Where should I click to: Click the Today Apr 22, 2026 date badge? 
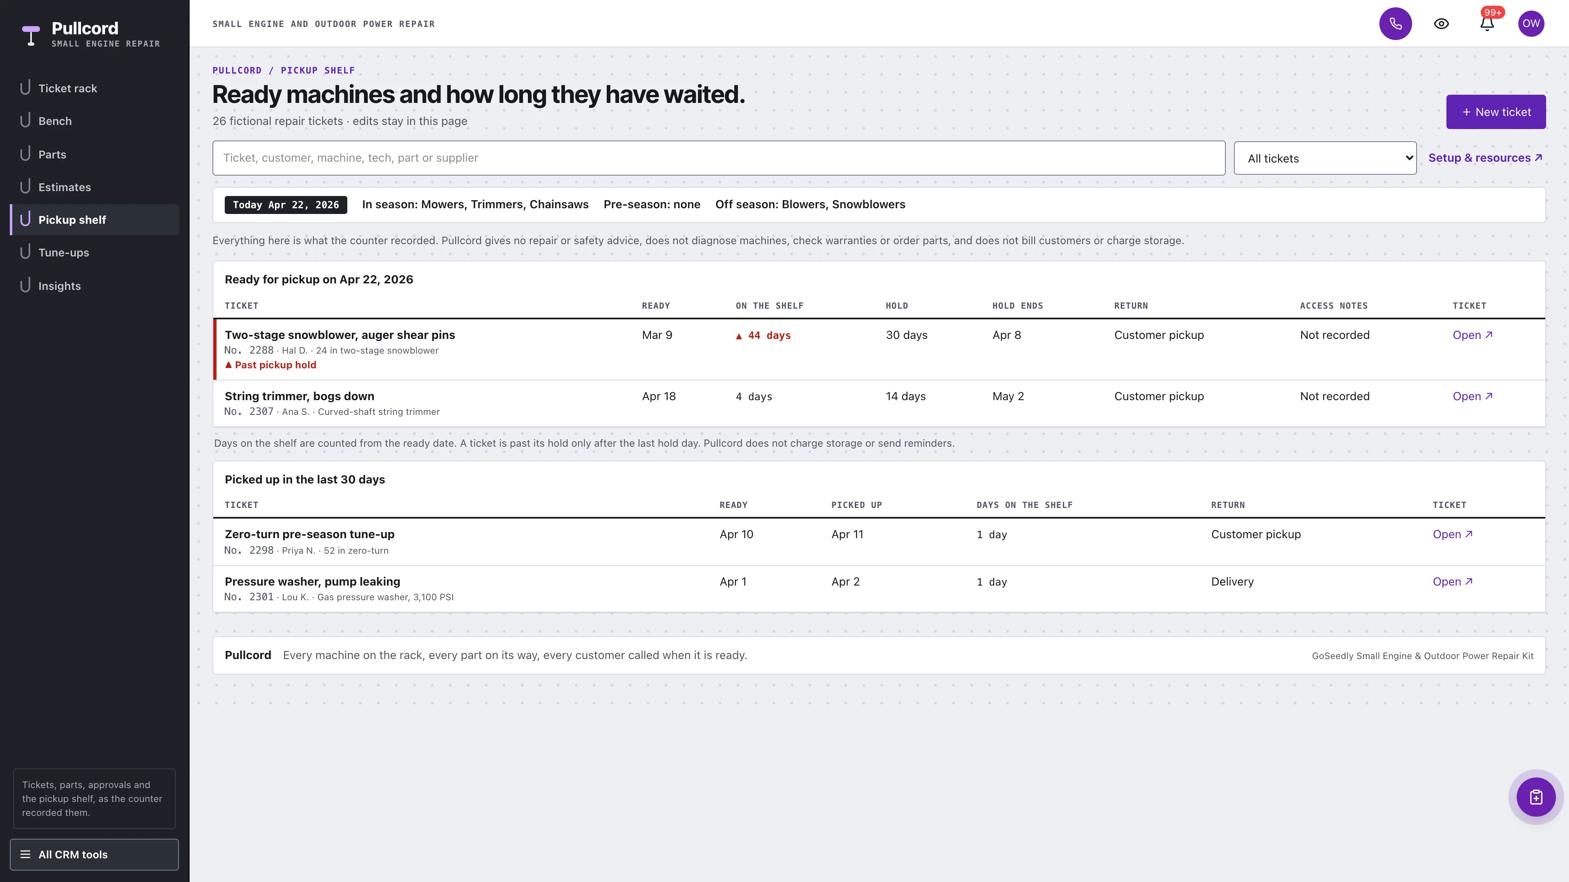286,205
